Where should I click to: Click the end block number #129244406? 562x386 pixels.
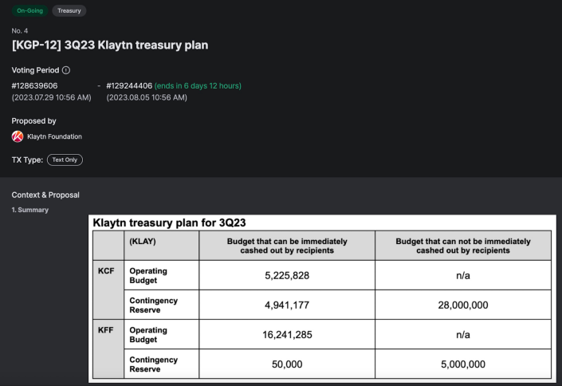(129, 86)
